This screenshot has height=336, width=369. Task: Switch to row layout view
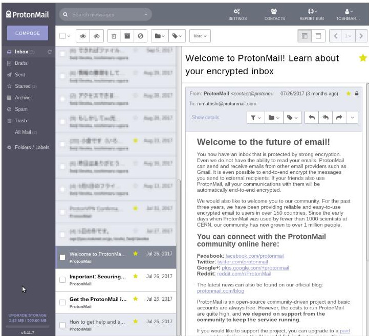(x=318, y=36)
